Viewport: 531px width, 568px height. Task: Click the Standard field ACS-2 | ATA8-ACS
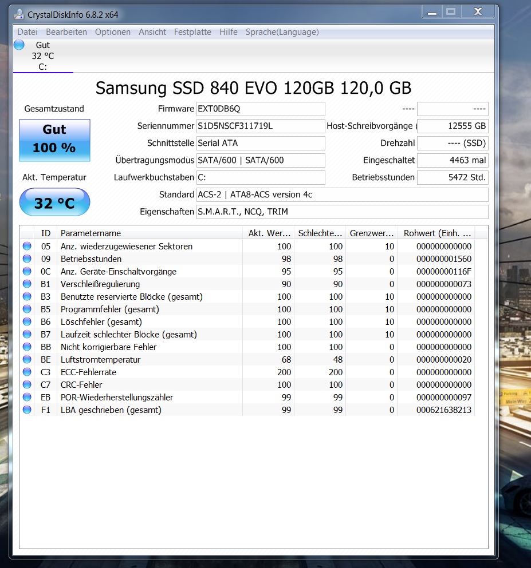coord(343,194)
